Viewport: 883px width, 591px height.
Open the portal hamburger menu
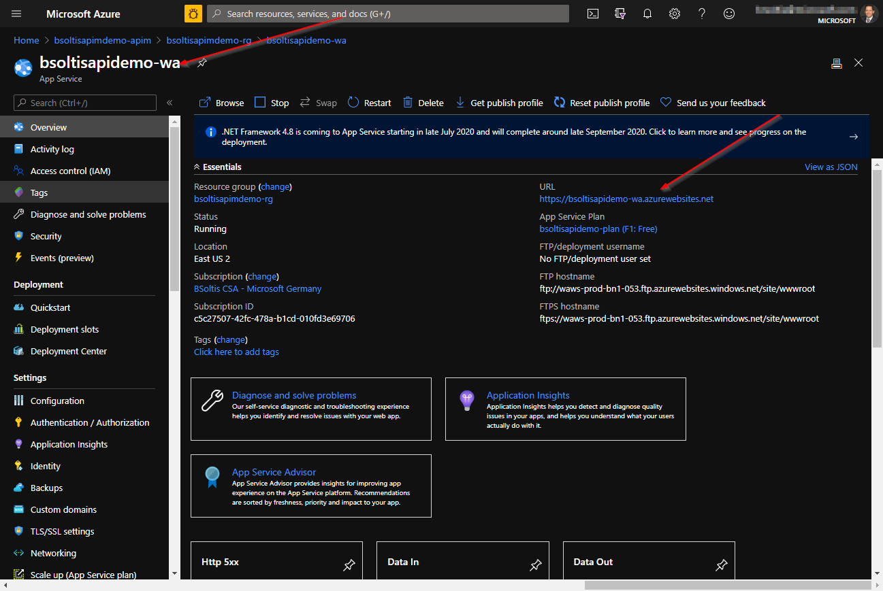point(17,14)
